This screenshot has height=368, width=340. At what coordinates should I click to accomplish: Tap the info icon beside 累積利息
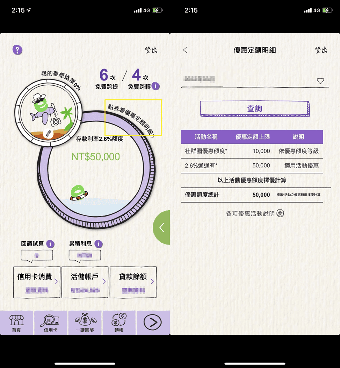click(x=99, y=244)
